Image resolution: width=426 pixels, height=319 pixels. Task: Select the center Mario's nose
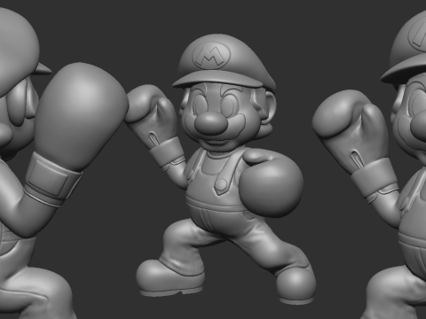[x=211, y=122]
